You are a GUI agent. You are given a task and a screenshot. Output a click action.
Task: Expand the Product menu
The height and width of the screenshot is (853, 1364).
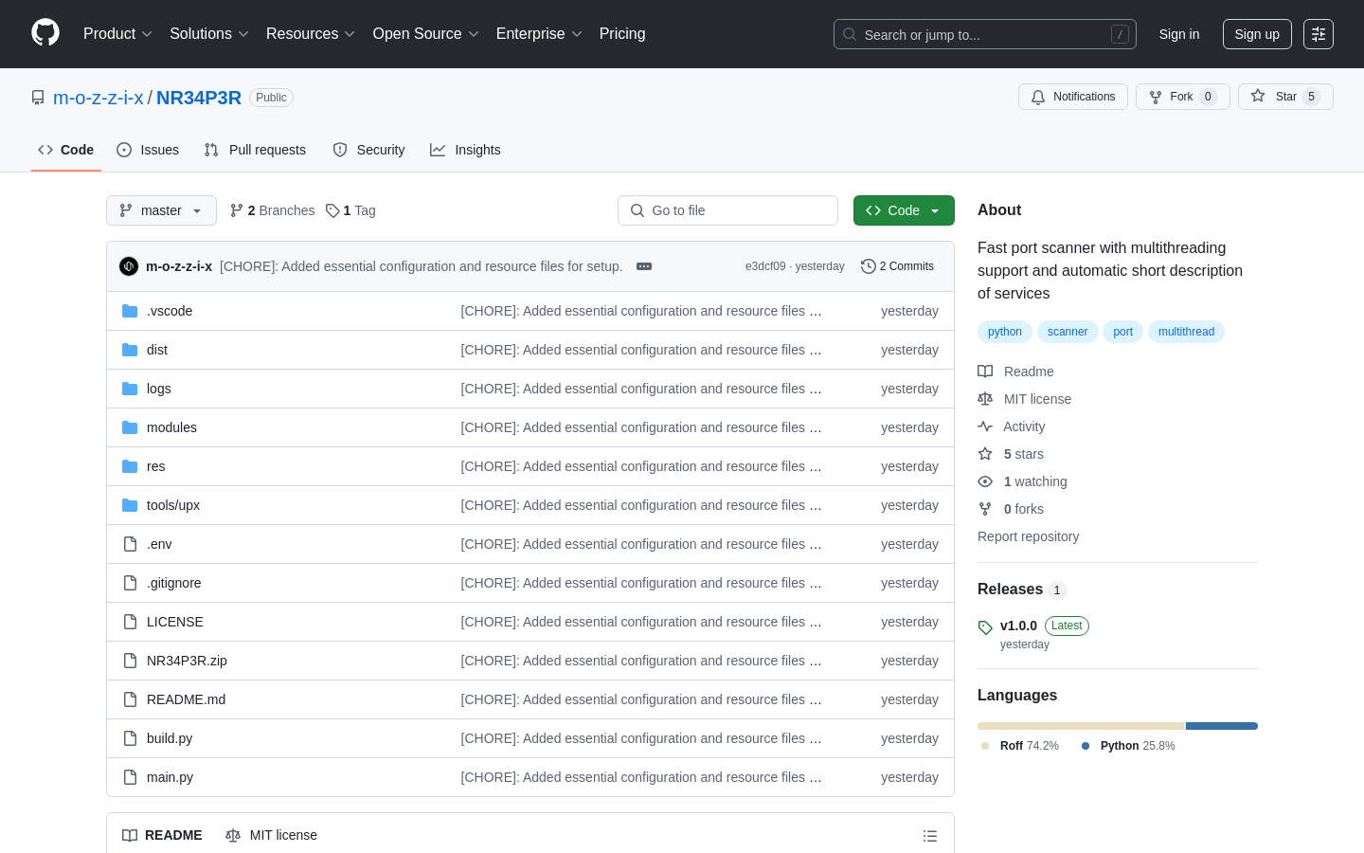pos(117,34)
